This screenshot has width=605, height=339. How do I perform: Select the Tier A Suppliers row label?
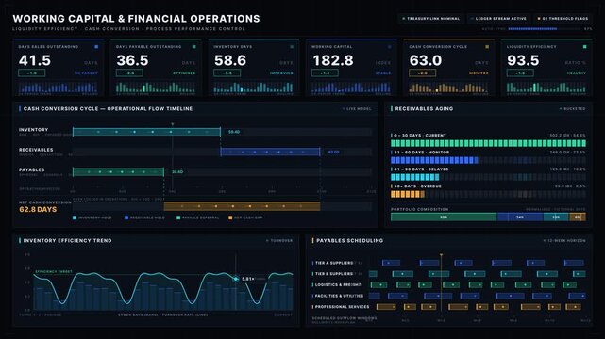pos(334,263)
